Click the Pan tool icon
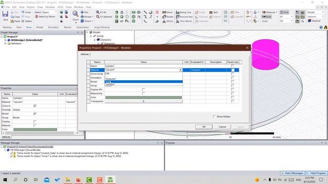 82,12
